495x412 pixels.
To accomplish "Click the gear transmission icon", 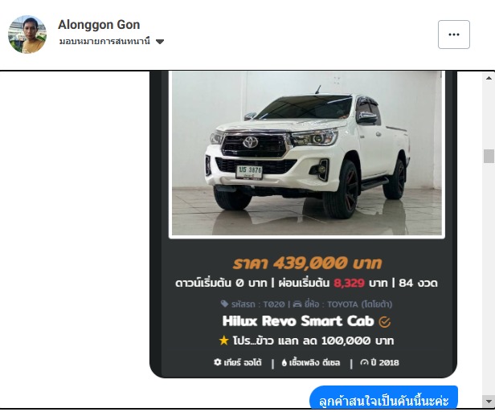I will pos(218,362).
